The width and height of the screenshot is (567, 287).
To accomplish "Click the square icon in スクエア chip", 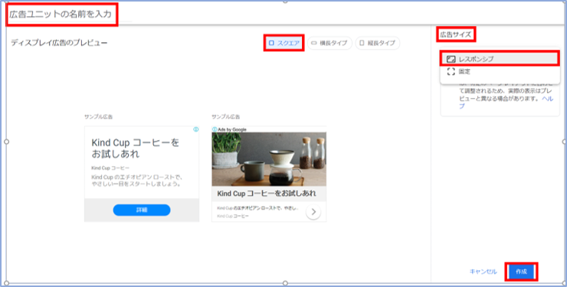I will coord(271,43).
